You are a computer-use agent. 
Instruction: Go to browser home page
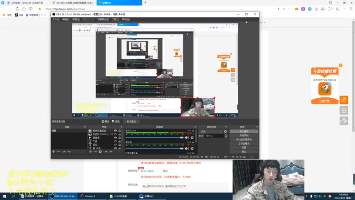click(24, 9)
